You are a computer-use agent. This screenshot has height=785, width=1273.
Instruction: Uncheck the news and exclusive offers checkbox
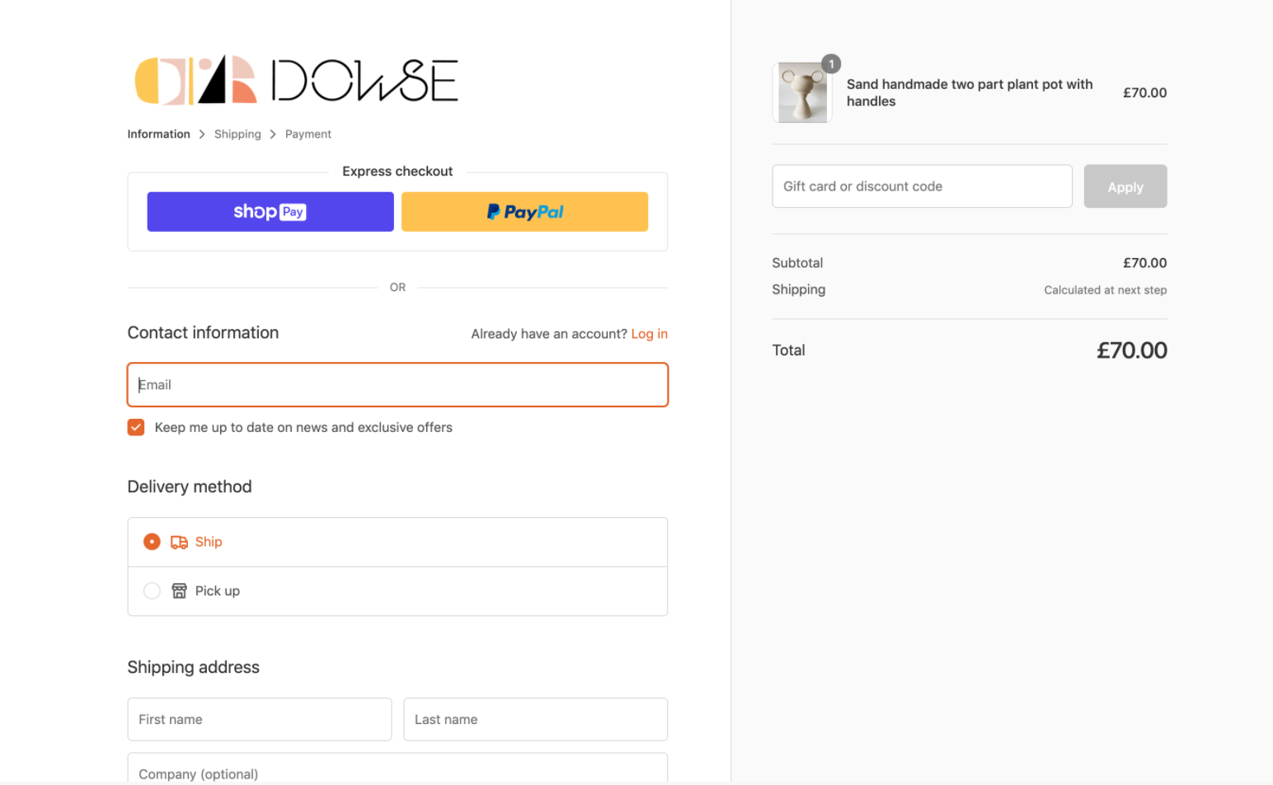click(136, 427)
